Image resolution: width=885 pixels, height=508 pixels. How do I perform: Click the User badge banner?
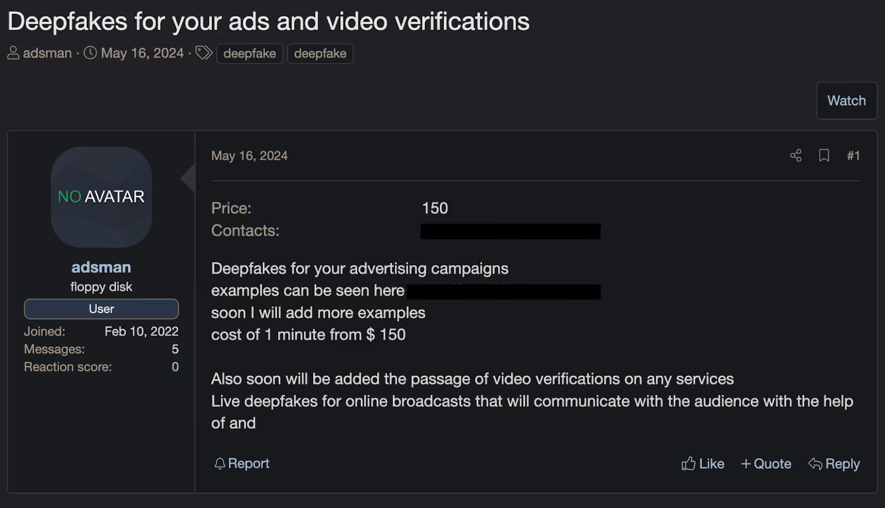(101, 309)
